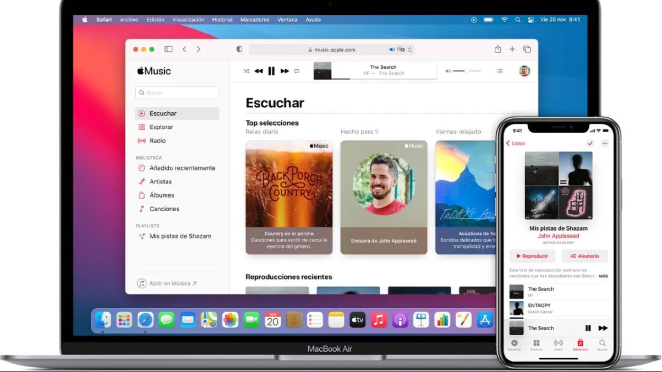Launch the Mail app from the dock
Viewport: 662px width, 372px height.
click(188, 320)
